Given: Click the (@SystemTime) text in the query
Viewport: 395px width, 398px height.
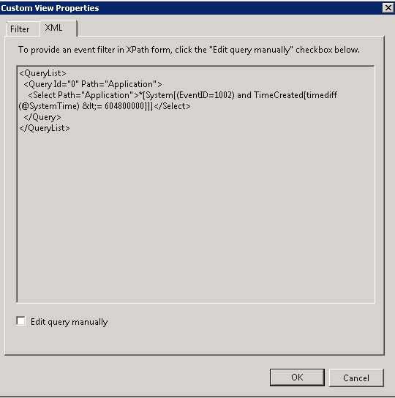Looking at the screenshot, I should [50, 106].
